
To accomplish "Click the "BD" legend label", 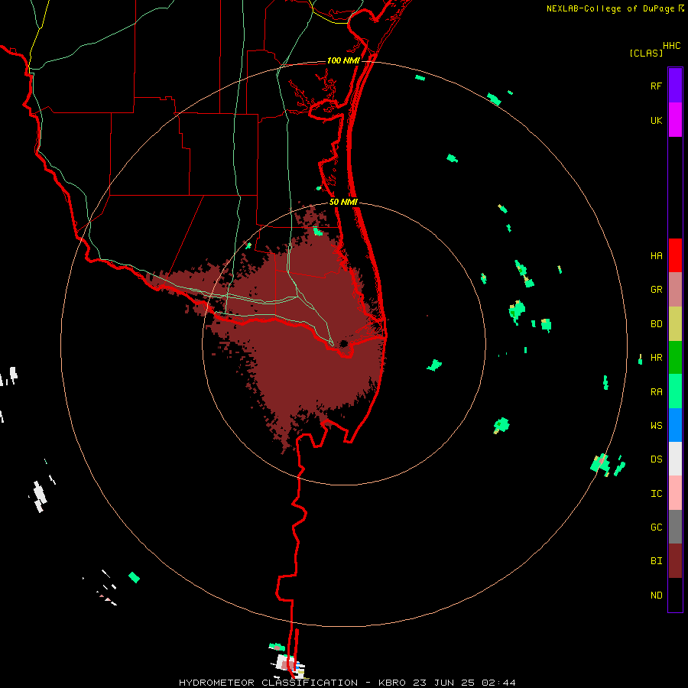I will click(x=656, y=324).
